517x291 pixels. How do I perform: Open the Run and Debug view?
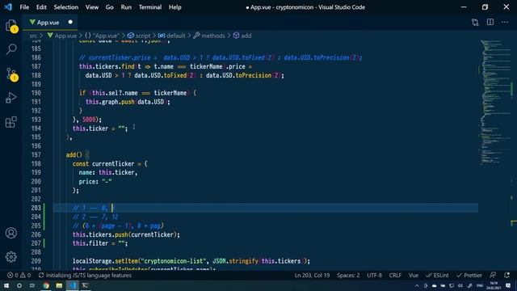coord(11,98)
